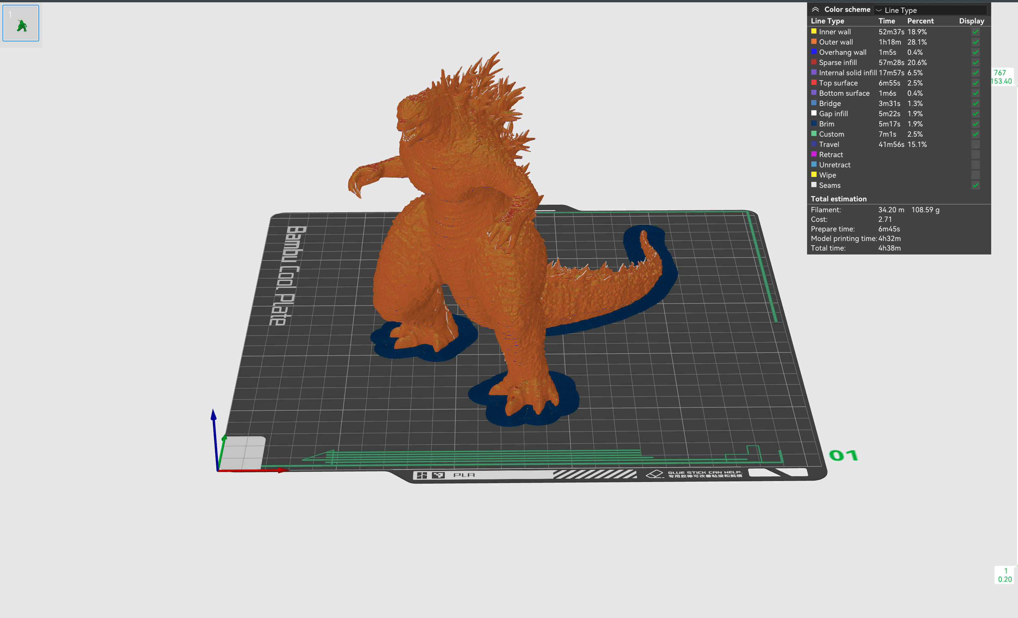Screen dimensions: 1018x618
Task: Uncheck Sparse infill display
Action: click(975, 62)
